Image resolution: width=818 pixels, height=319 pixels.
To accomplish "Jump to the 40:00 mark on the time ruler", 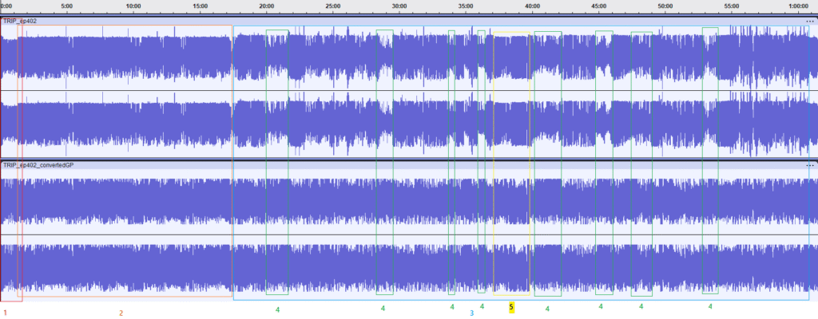I will click(533, 6).
